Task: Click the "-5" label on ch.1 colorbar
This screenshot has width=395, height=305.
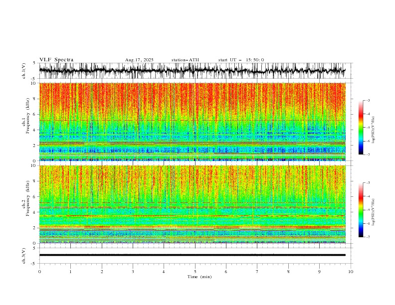Action: 368,128
